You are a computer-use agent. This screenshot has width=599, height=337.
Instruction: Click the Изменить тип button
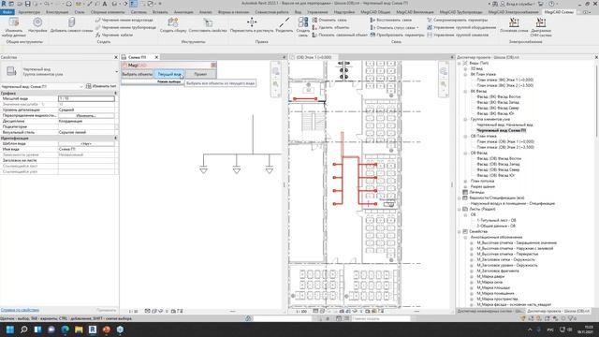[101, 86]
